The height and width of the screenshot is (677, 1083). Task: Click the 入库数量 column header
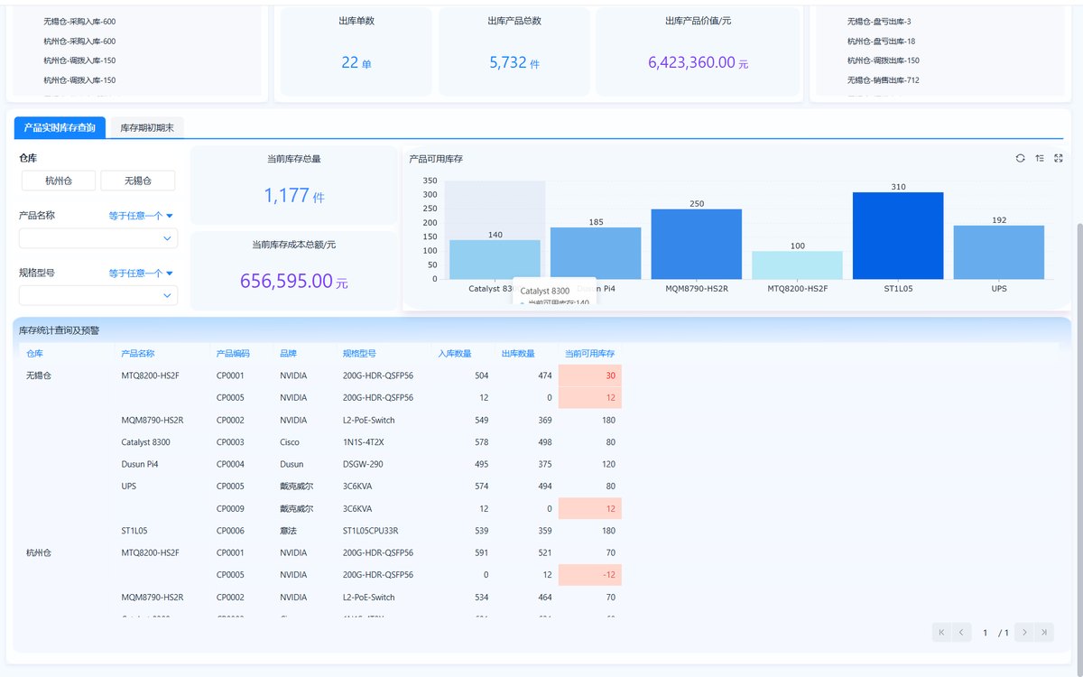coord(456,353)
